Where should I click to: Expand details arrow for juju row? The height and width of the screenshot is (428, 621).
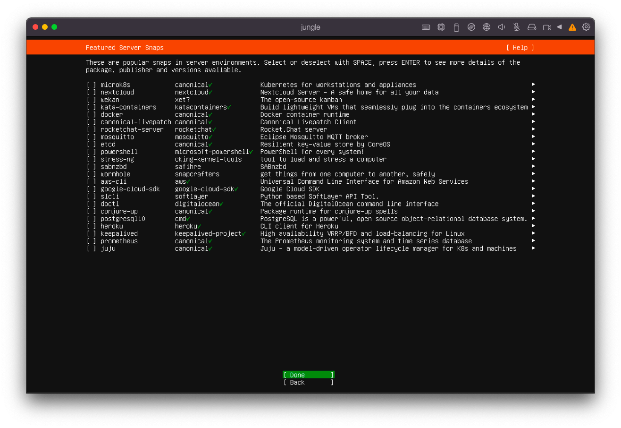(533, 248)
